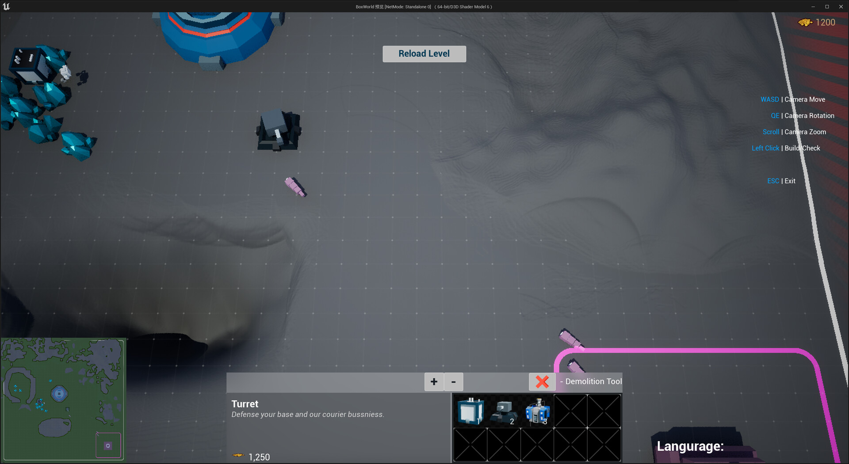
Task: Click the placed turret on the terrain
Action: click(278, 130)
